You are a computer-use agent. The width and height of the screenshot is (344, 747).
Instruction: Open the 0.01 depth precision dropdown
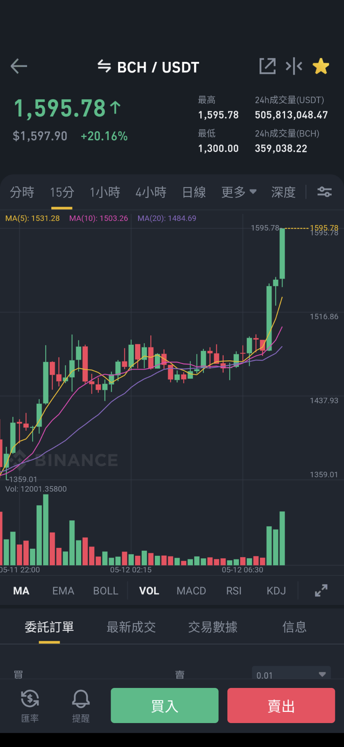point(291,675)
